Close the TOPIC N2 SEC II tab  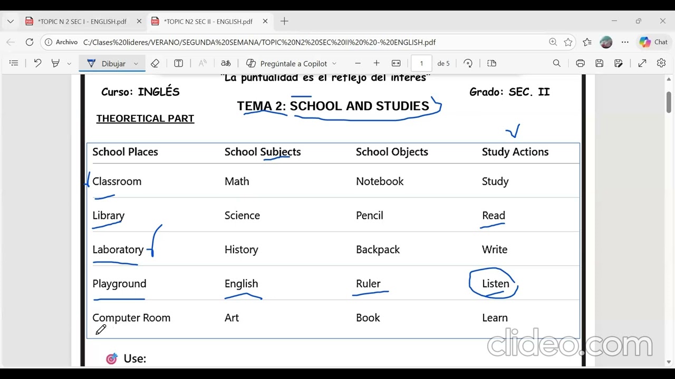[265, 22]
